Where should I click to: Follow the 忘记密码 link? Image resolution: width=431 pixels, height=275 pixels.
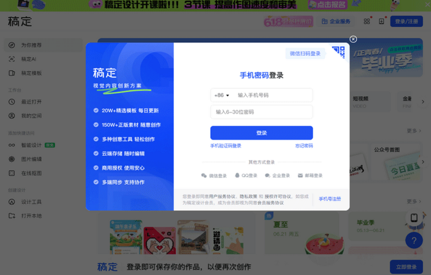(304, 146)
